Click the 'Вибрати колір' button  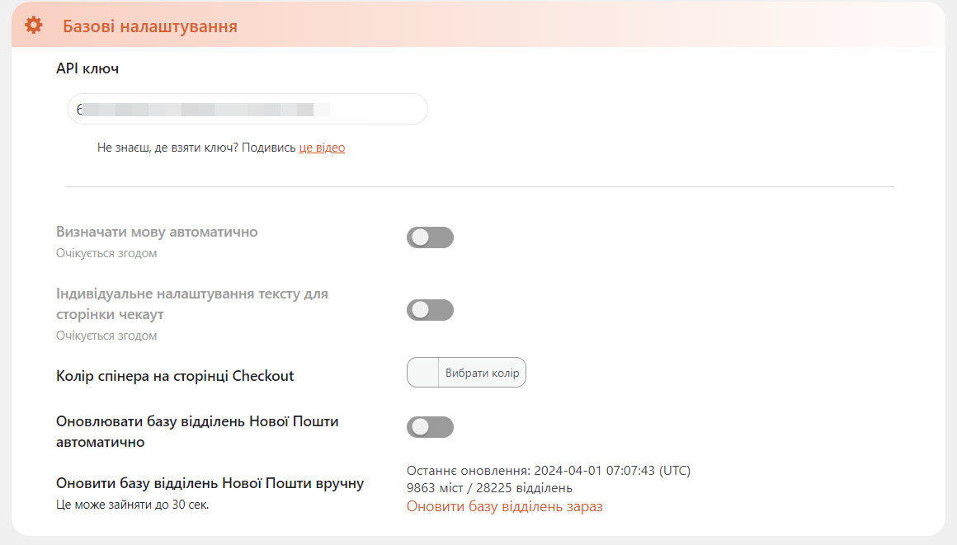point(482,373)
